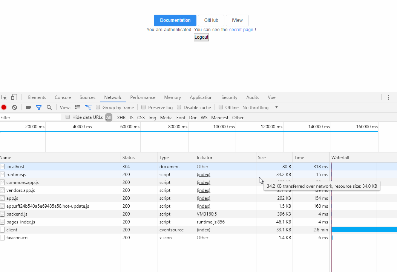Screen dimensions: 397x272
Task: Follow the secret page link
Action: pyautogui.click(x=241, y=30)
